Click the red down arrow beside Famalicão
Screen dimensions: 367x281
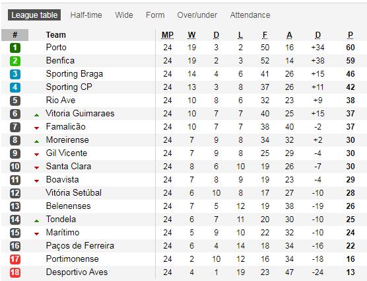pyautogui.click(x=36, y=128)
